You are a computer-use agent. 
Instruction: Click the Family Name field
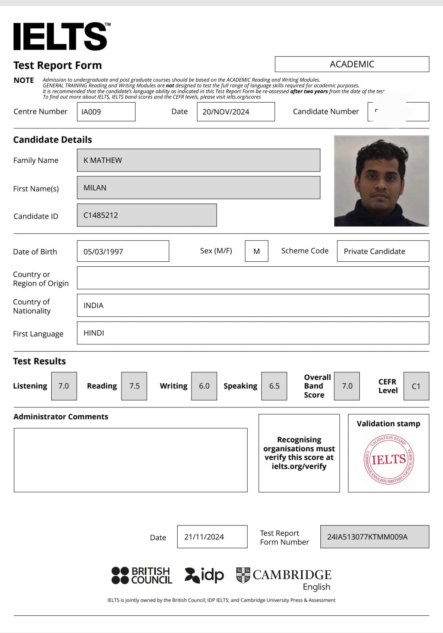[199, 160]
